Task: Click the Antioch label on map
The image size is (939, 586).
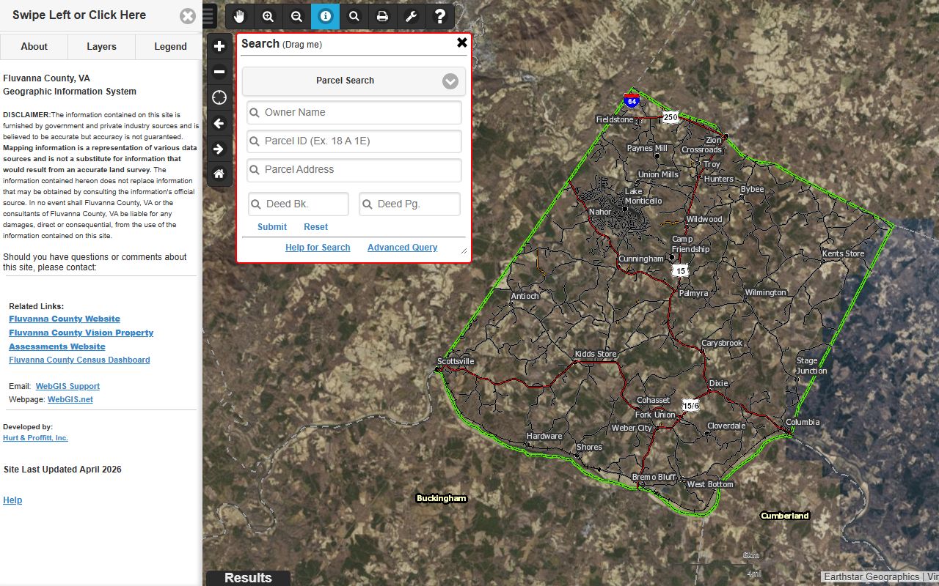Action: pos(525,296)
